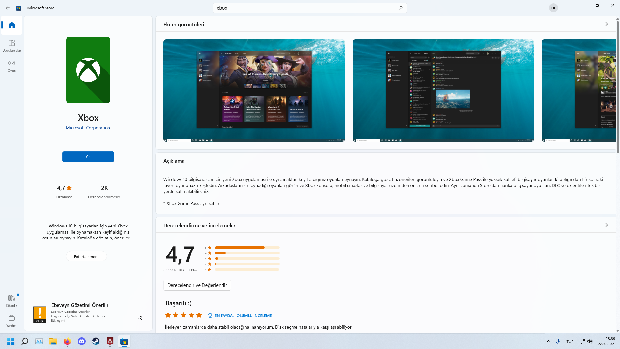Open Yardım help icon
The image size is (620, 349).
(x=12, y=321)
